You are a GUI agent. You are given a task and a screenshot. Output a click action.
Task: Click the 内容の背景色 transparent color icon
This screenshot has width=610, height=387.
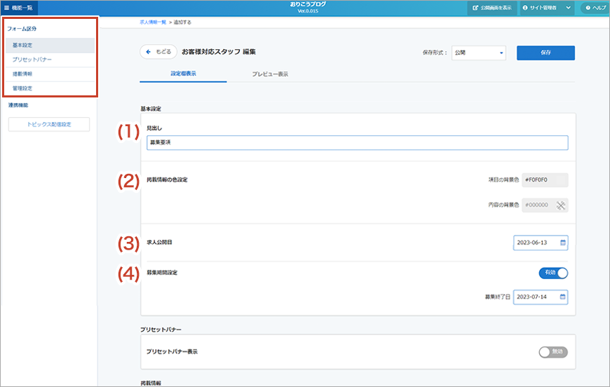pyautogui.click(x=561, y=205)
